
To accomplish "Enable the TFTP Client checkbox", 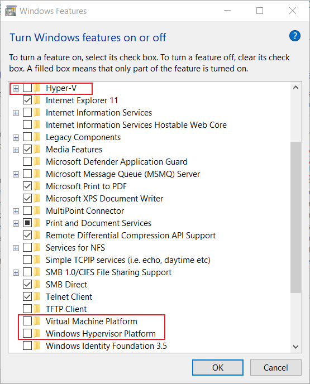I will tap(27, 309).
